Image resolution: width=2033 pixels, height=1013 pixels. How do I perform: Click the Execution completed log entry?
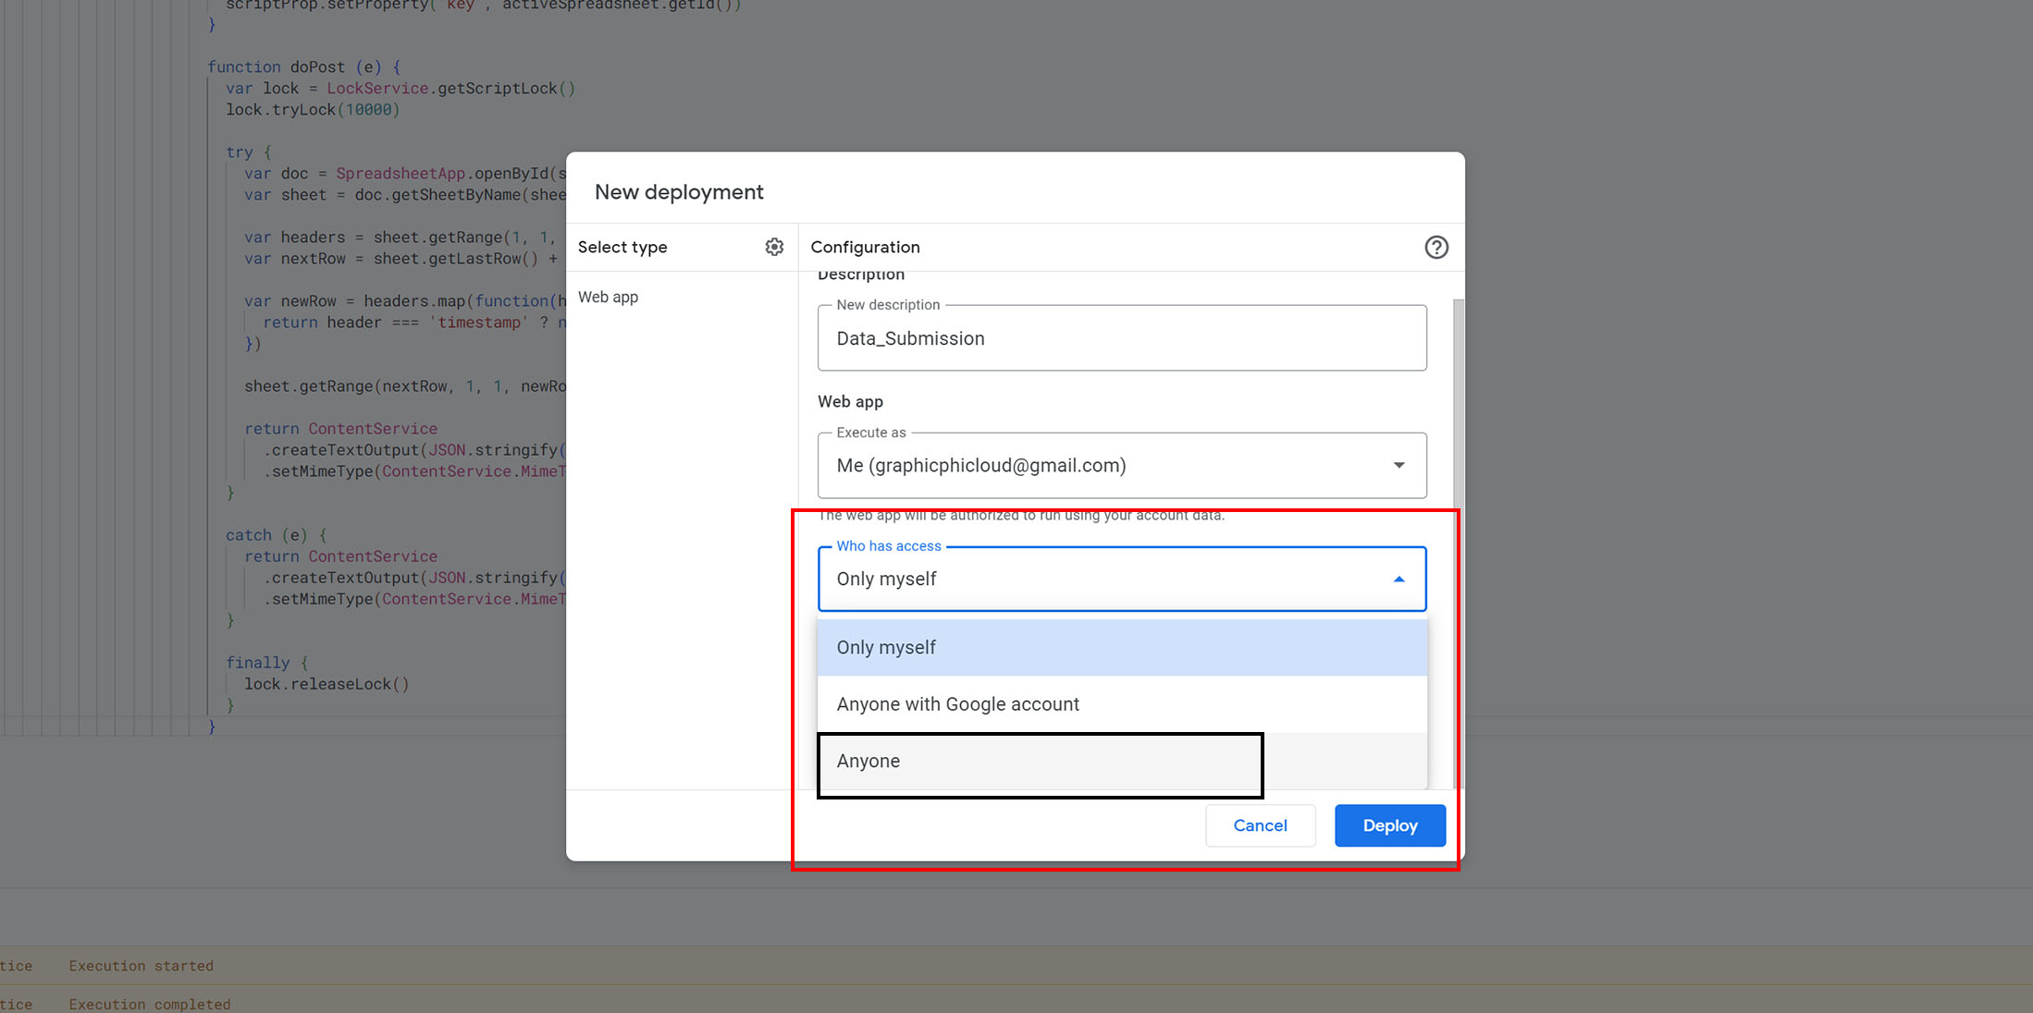click(149, 1004)
